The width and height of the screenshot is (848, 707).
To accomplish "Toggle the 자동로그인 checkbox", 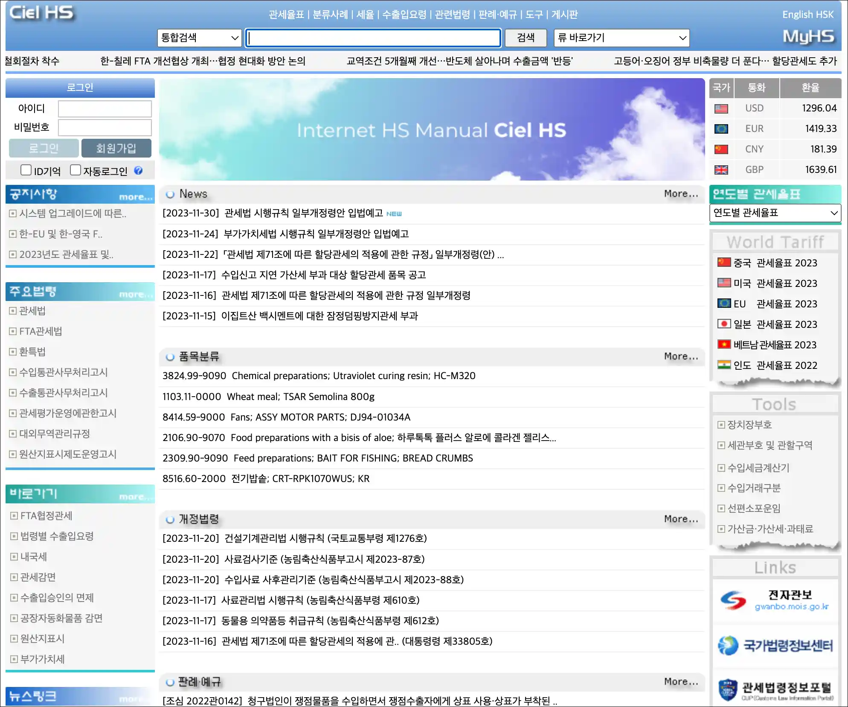I will pyautogui.click(x=75, y=170).
